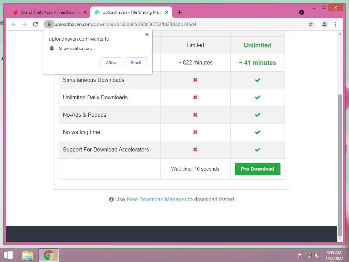
Task: Close the Grand Theft Auto V tab
Action: 85,12
